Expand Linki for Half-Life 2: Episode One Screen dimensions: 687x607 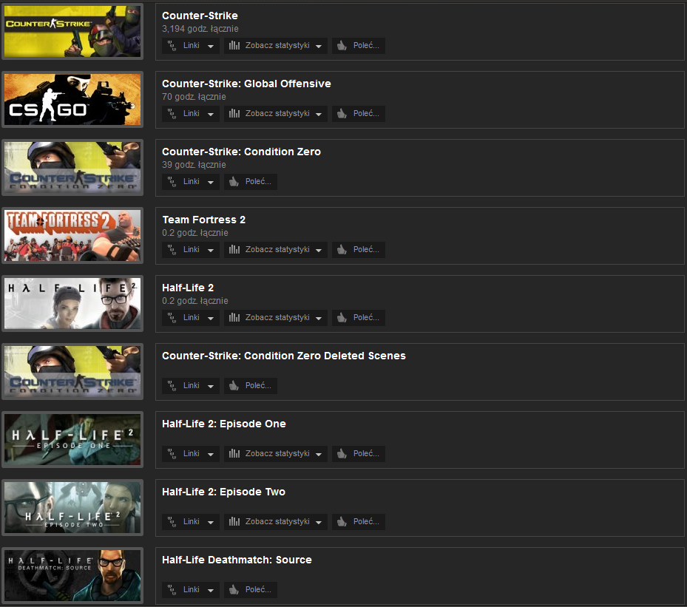[x=191, y=454]
